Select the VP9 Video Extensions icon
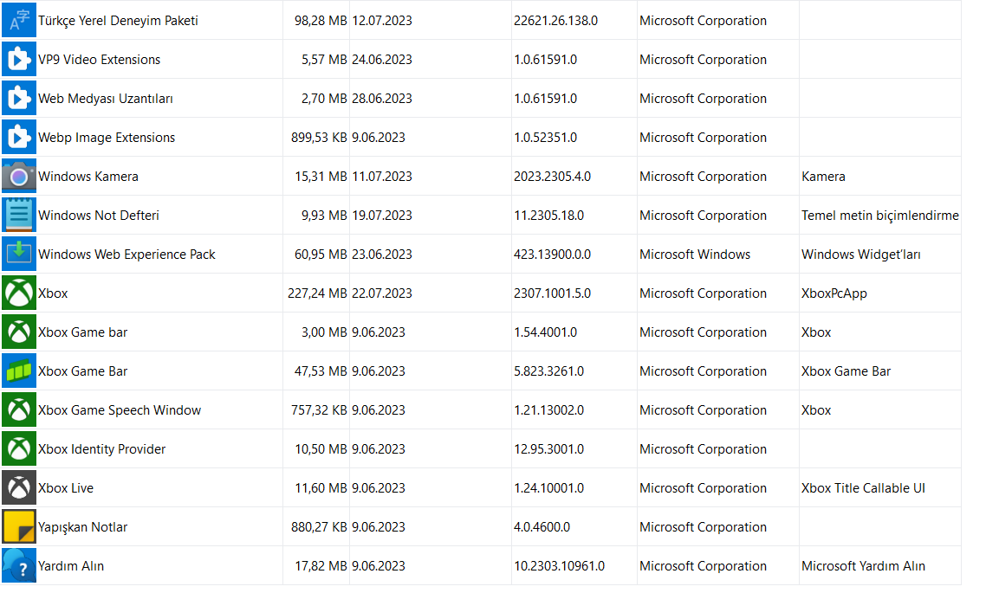Viewport: 986px width, 593px height. (x=18, y=60)
